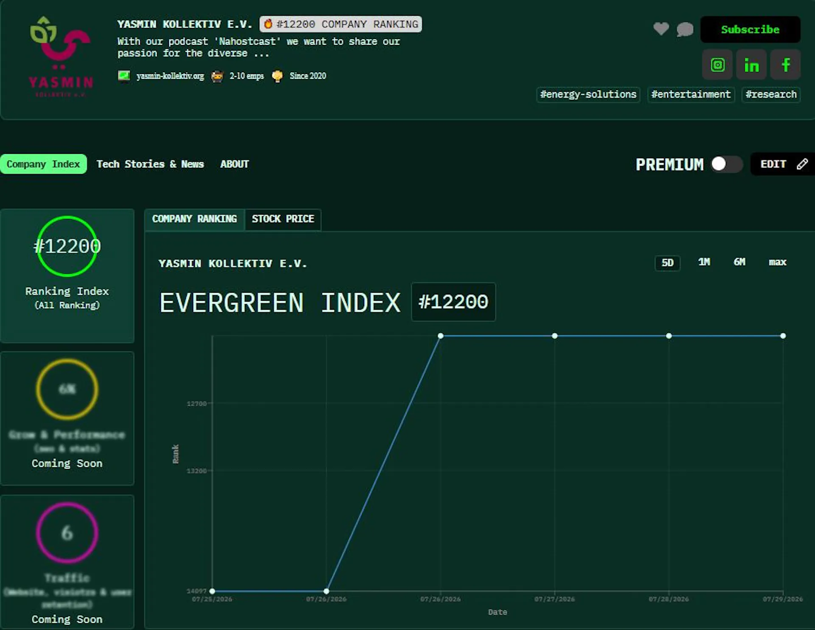
Task: Click the chart point above 07/28/2026
Action: pyautogui.click(x=669, y=336)
